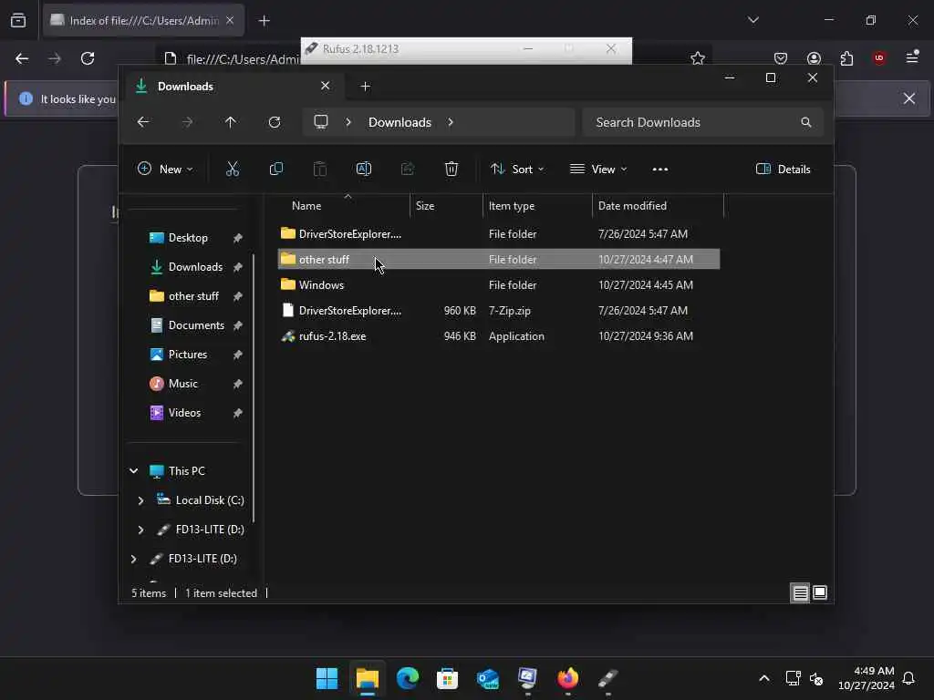Click the Delete trash can icon
This screenshot has width=934, height=700.
451,169
